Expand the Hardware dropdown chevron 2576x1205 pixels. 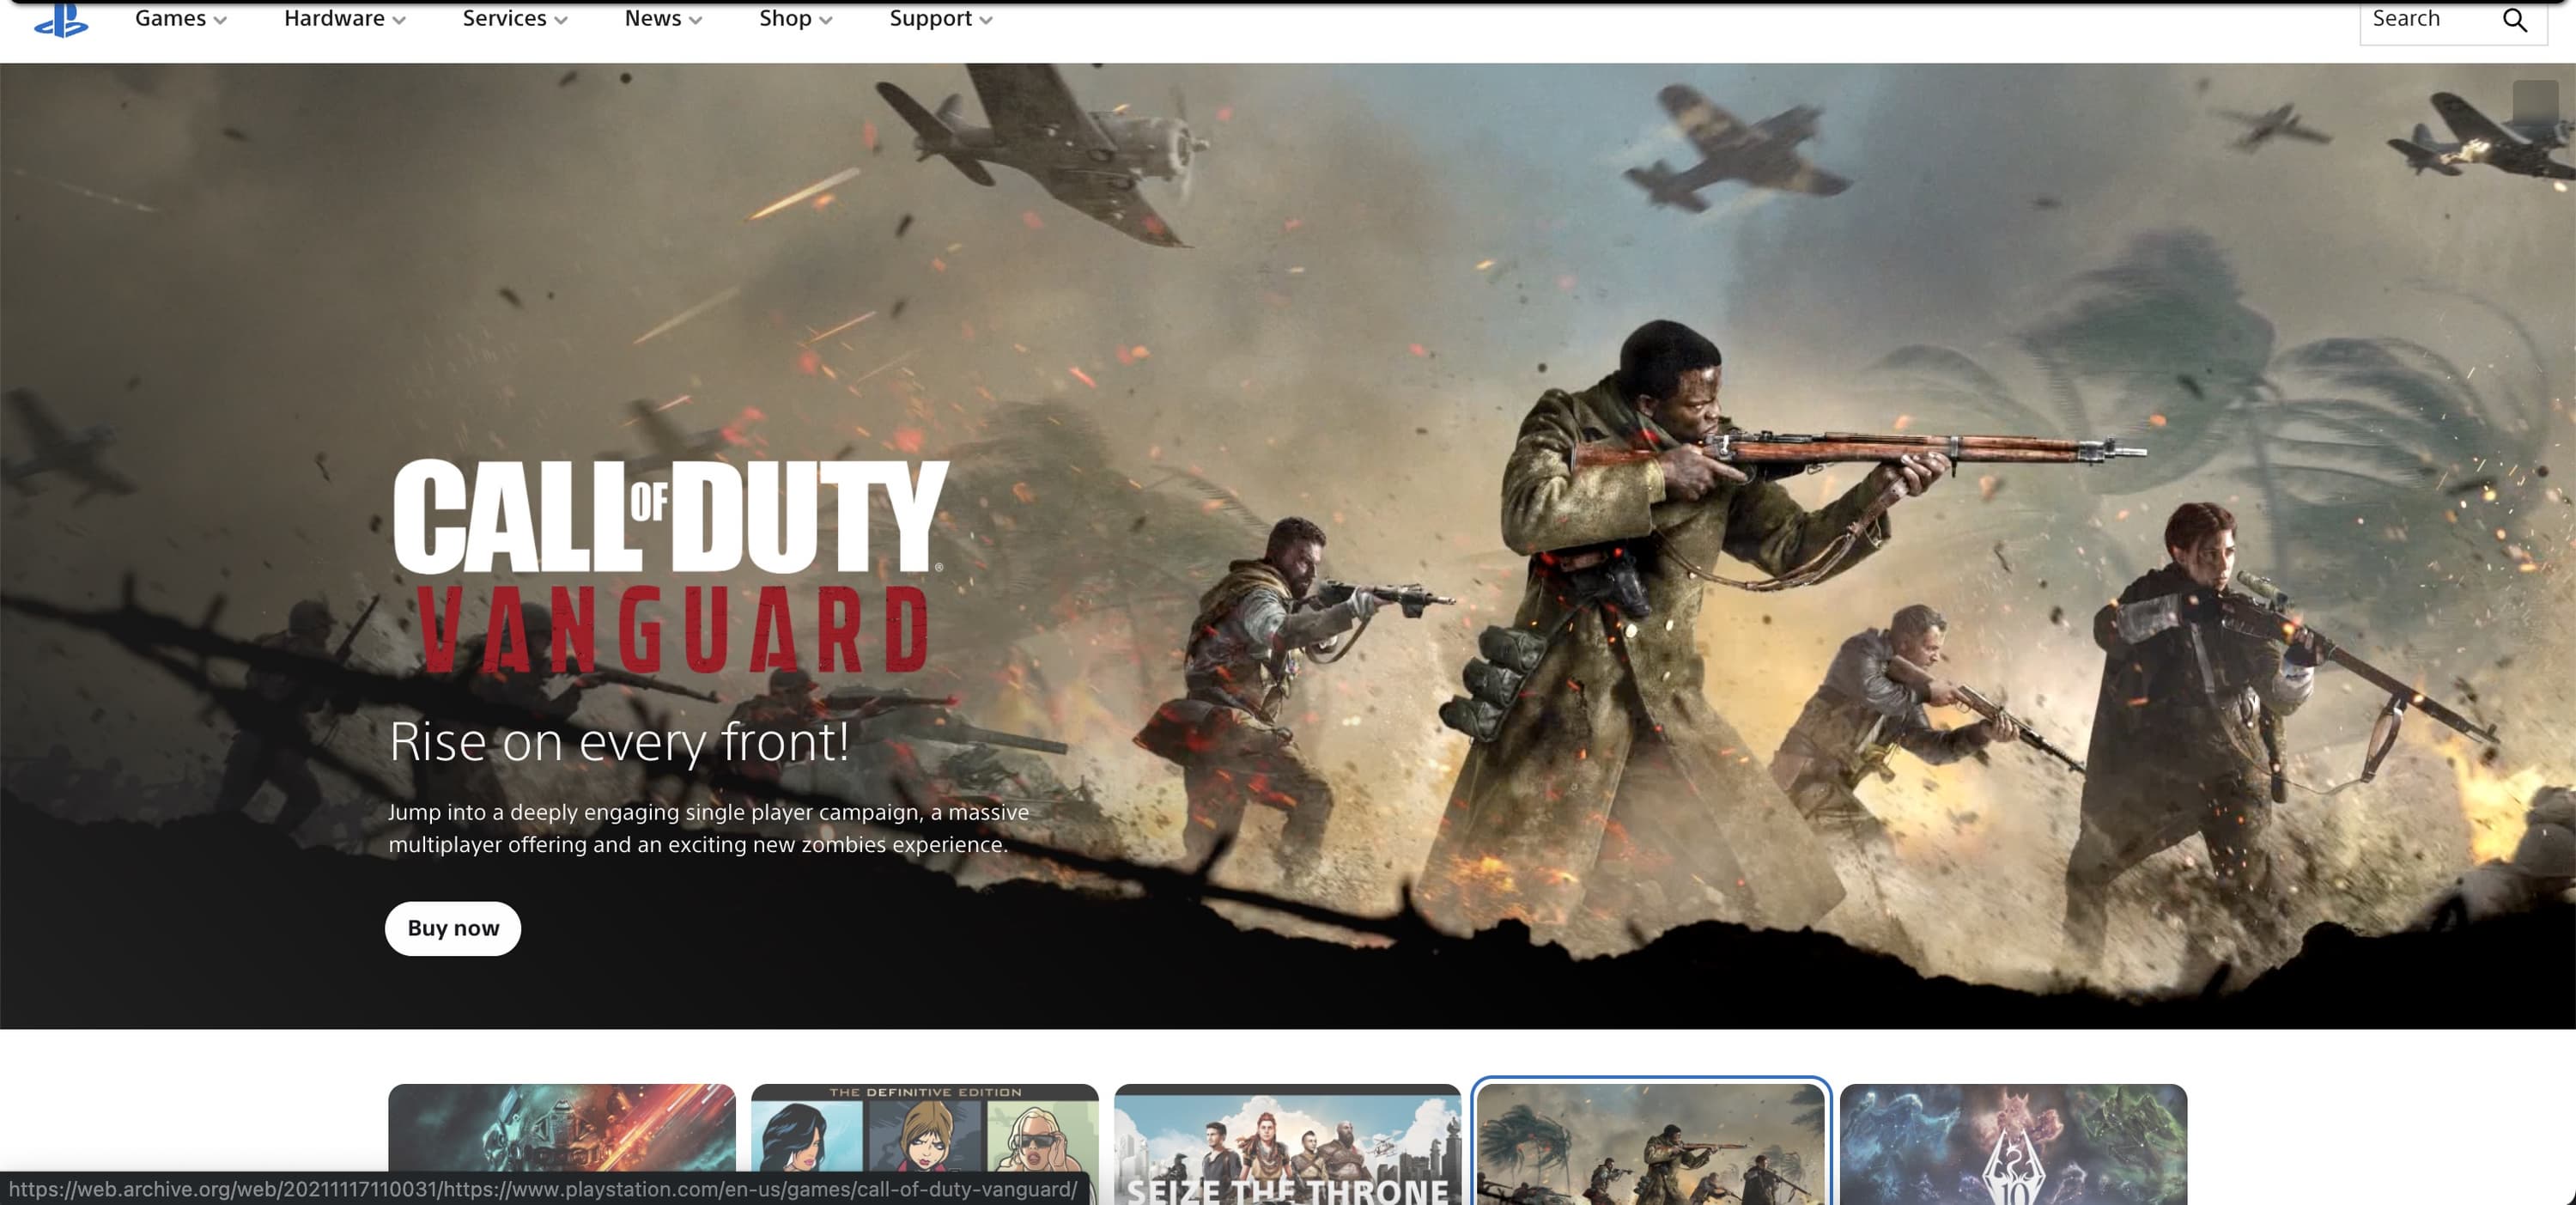click(399, 20)
